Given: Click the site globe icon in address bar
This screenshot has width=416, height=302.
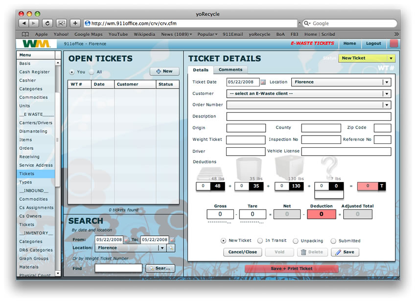Looking at the screenshot, I should [x=87, y=23].
